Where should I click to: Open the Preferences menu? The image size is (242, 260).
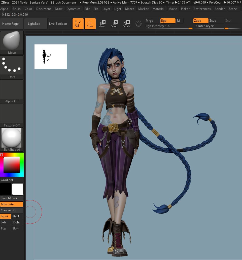[x=202, y=9]
